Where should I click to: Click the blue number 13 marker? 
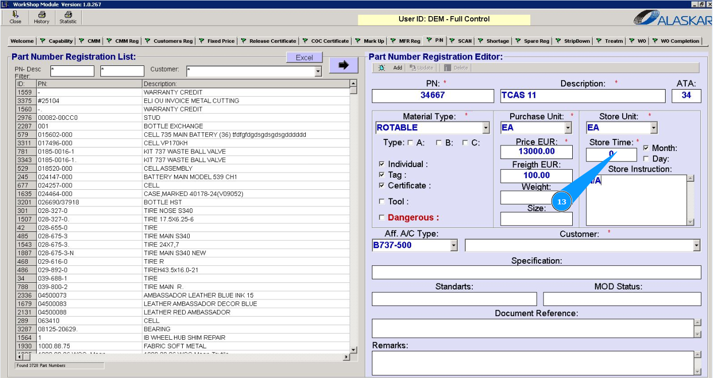click(562, 202)
